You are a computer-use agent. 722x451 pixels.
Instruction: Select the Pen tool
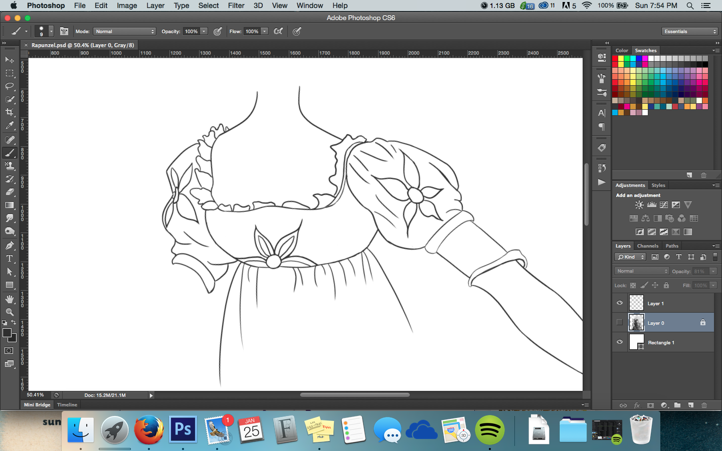[10, 246]
